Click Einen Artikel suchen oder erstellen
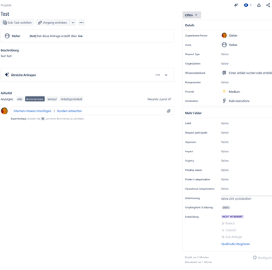Image resolution: width=272 pixels, height=270 pixels. coord(251,73)
